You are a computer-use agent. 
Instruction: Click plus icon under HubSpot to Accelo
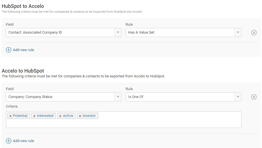[8, 50]
